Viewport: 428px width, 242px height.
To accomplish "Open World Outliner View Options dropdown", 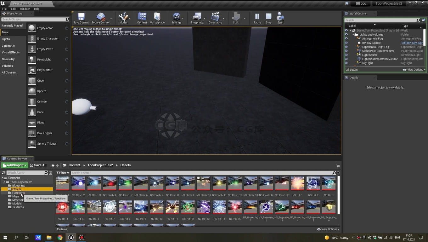I will [x=414, y=70].
